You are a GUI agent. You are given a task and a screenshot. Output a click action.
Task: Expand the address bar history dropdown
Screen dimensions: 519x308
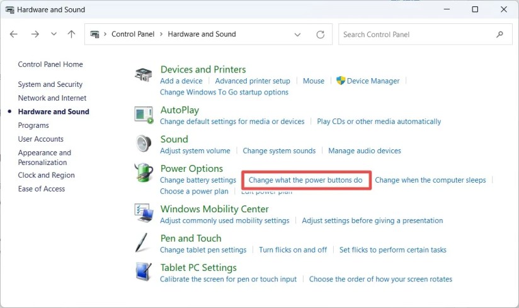tap(297, 35)
